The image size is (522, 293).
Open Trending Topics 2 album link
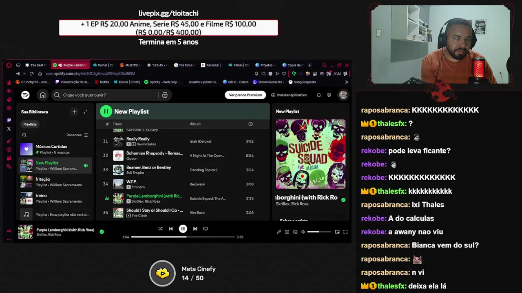[x=203, y=170]
